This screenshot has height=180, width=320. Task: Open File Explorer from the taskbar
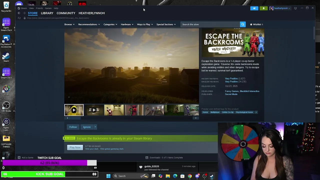click(168, 176)
